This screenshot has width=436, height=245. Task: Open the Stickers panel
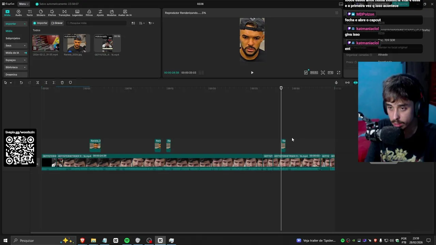tap(41, 13)
